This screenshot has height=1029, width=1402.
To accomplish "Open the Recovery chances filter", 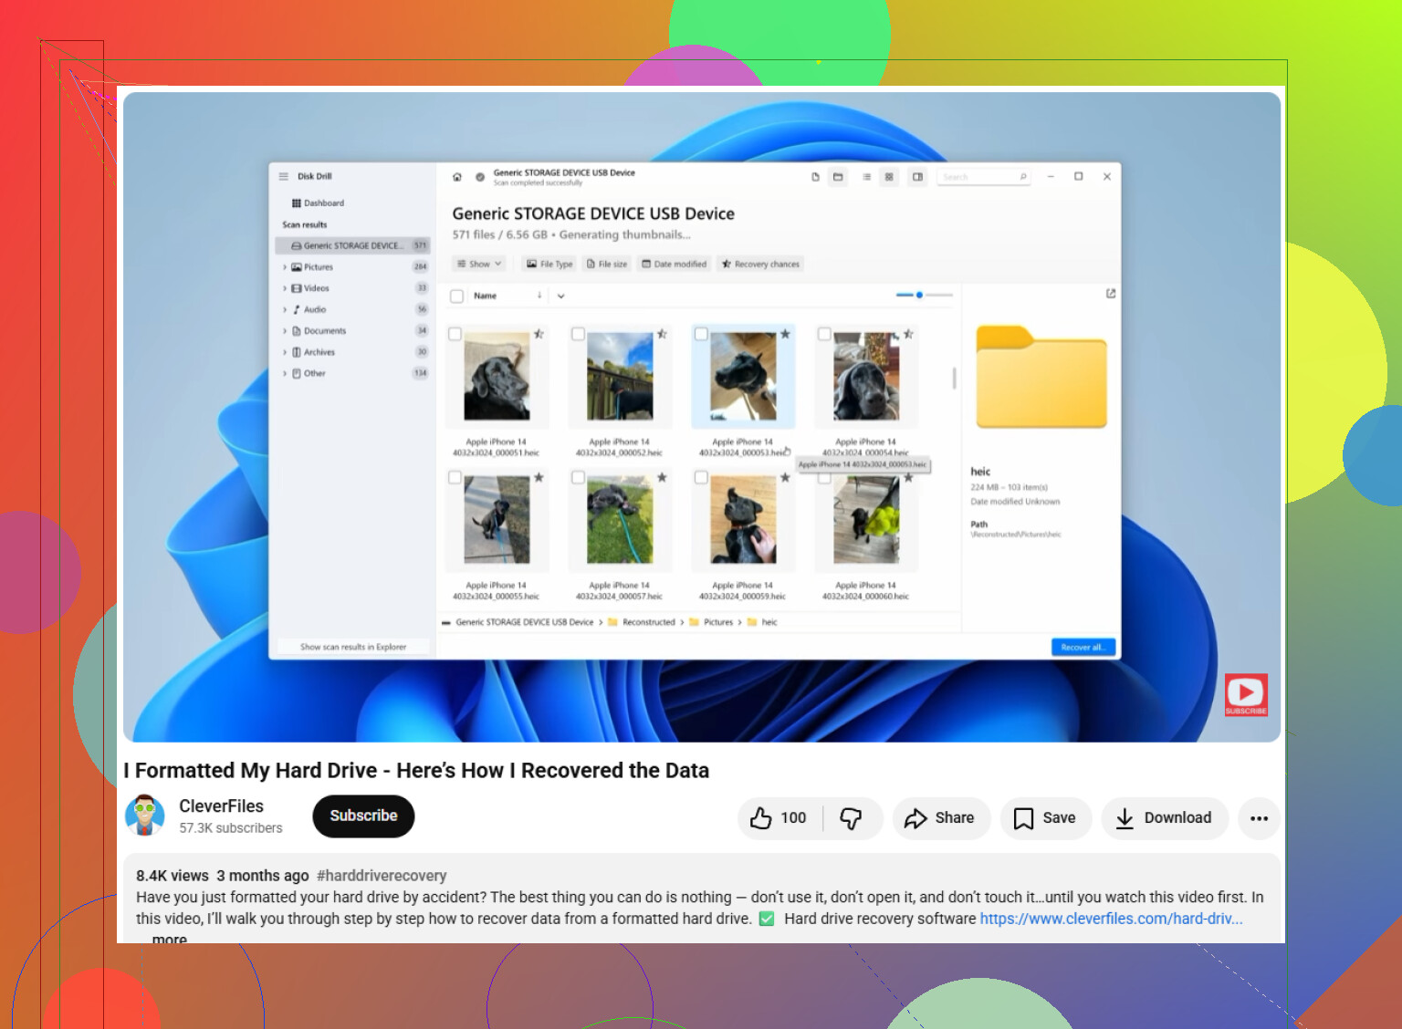I will 760,264.
